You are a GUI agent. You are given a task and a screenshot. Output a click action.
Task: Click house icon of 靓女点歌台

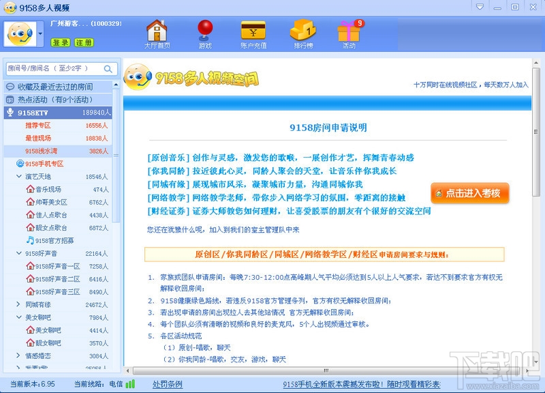(30, 228)
